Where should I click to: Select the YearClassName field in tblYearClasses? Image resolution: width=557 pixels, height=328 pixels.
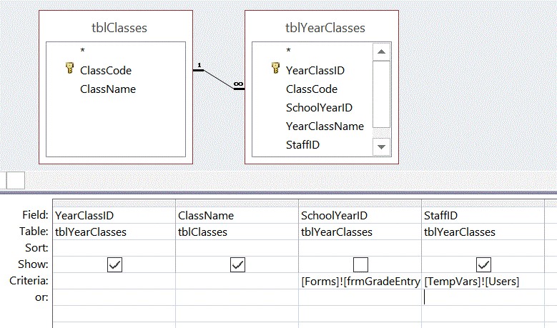coord(325,126)
